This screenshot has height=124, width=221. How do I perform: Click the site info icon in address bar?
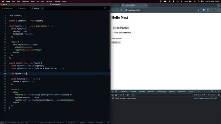point(126,10)
